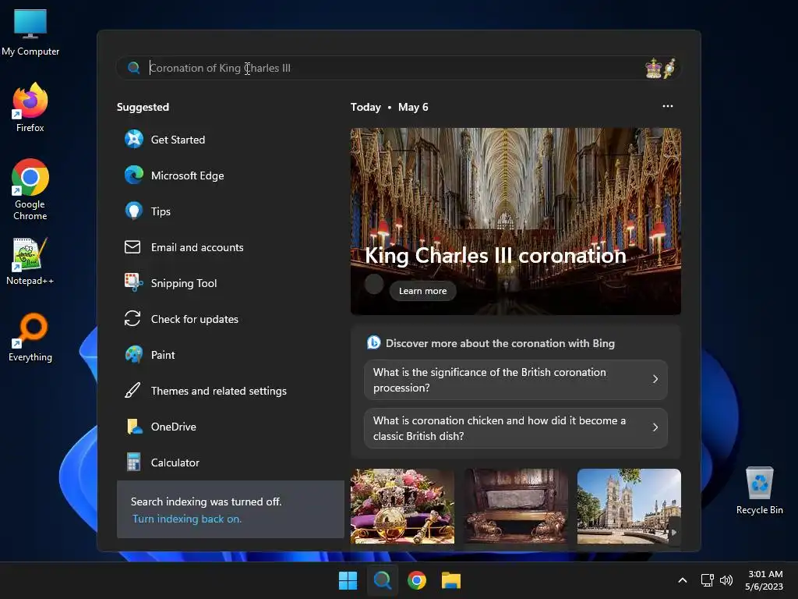Click the volume speaker tray icon
The image size is (798, 599).
tap(726, 580)
